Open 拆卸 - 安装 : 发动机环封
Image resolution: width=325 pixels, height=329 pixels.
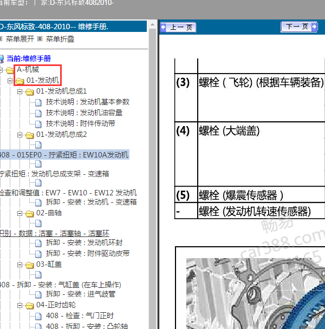[84, 242]
